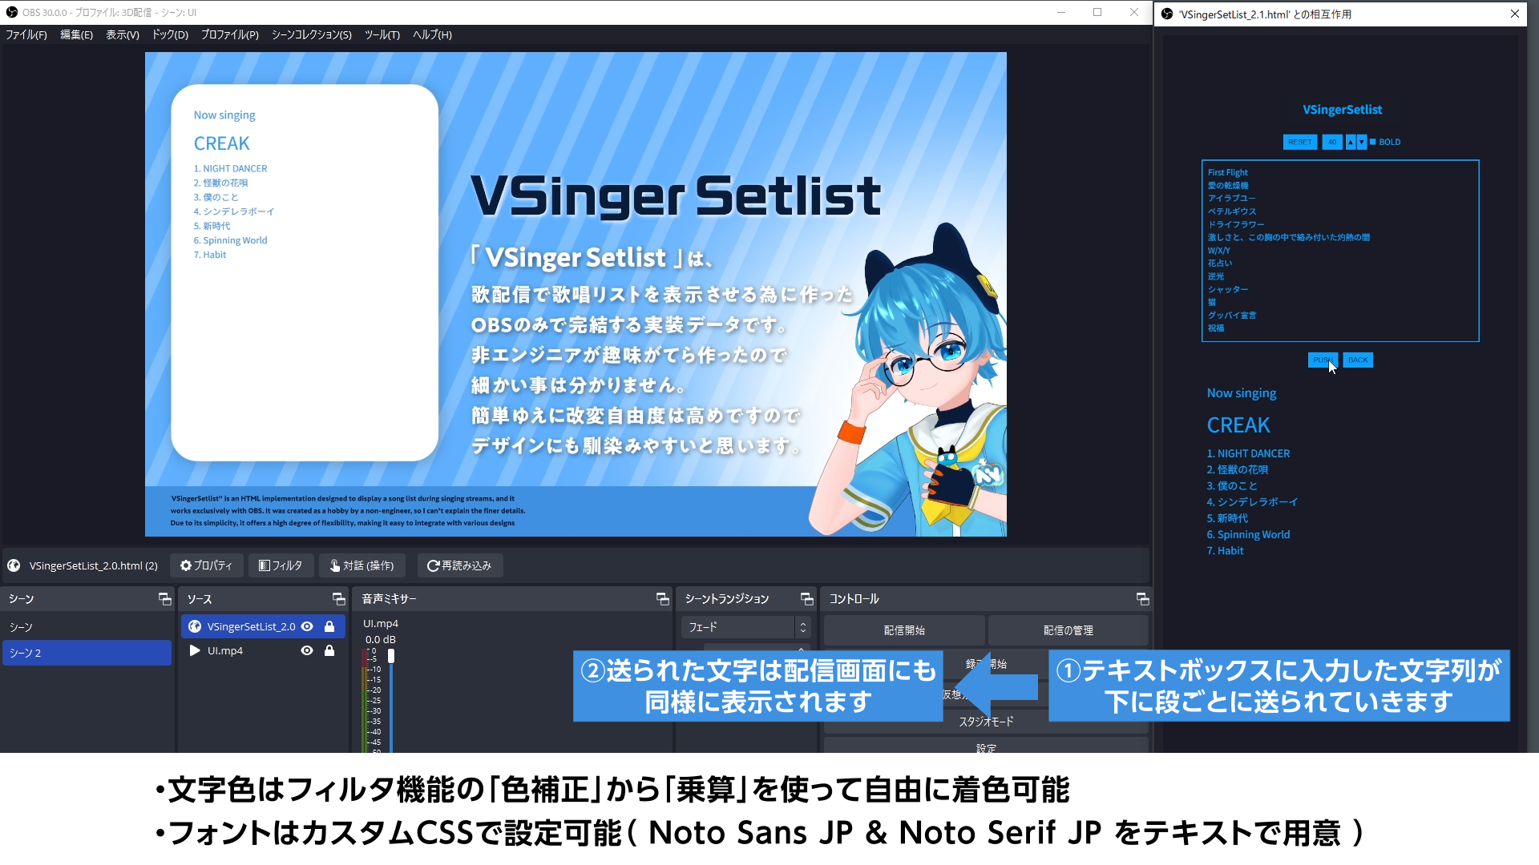Lock the UI.mp4 source

[329, 650]
